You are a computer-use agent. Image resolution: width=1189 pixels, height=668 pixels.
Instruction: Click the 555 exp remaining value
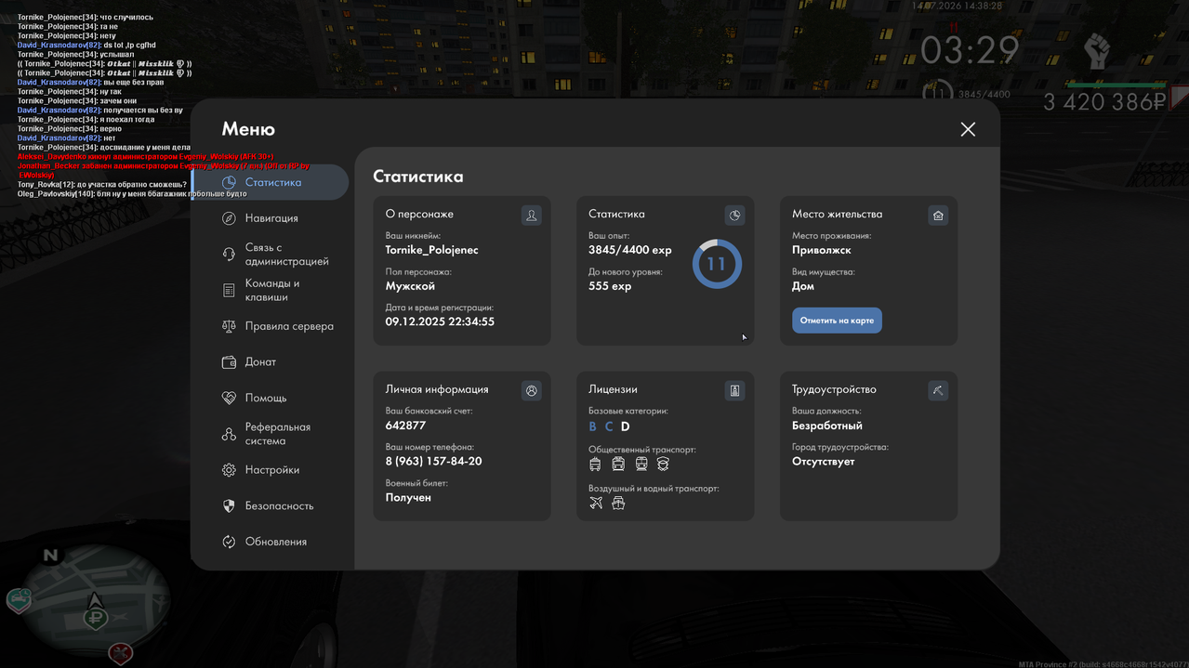610,286
